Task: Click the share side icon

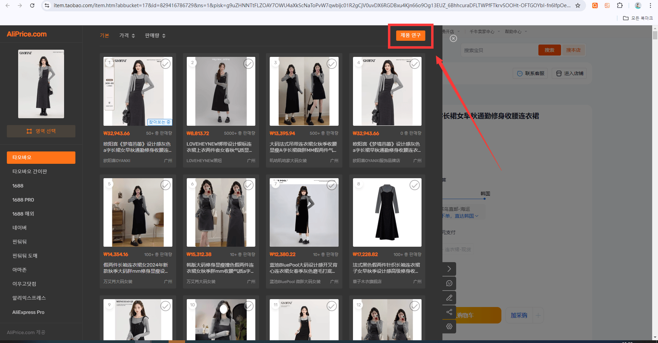Action: click(449, 312)
